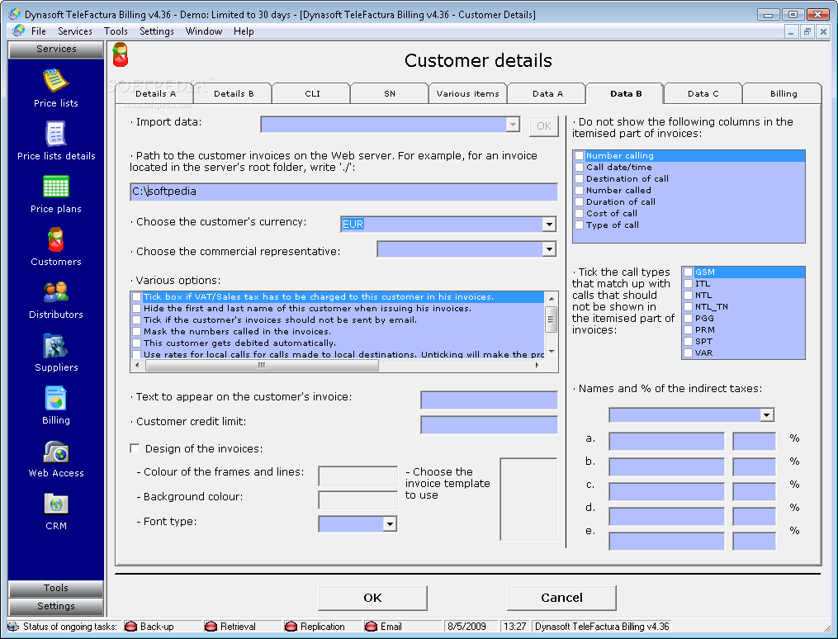Click the OK button next to Import data
This screenshot has height=639, width=838.
(543, 126)
